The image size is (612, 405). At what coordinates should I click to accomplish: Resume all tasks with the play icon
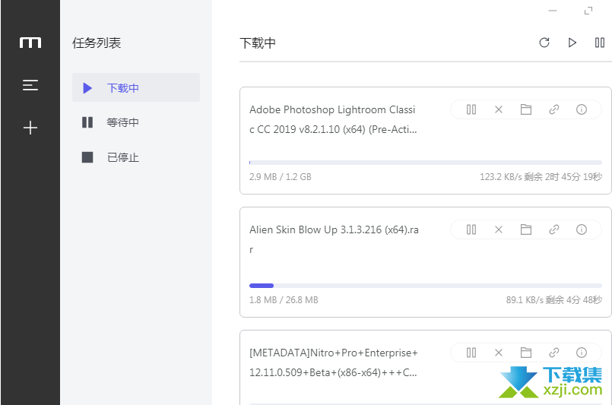(572, 43)
